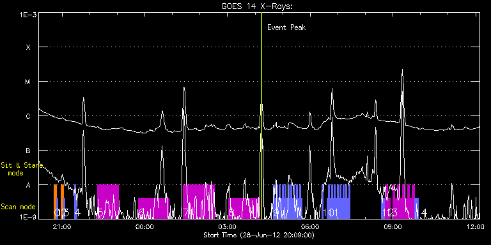491x245 pixels.
Task: Select the blue comb-shaped block numbered 9
Action: click(x=288, y=202)
